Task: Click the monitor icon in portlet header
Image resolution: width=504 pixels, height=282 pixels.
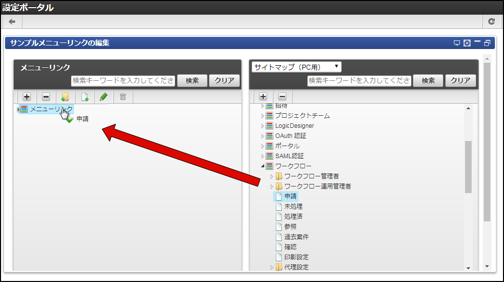Action: (457, 43)
